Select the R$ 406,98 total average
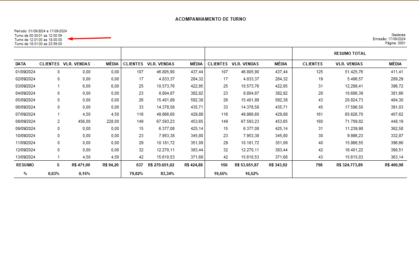Viewport: 419px width, 270px height. (x=393, y=165)
